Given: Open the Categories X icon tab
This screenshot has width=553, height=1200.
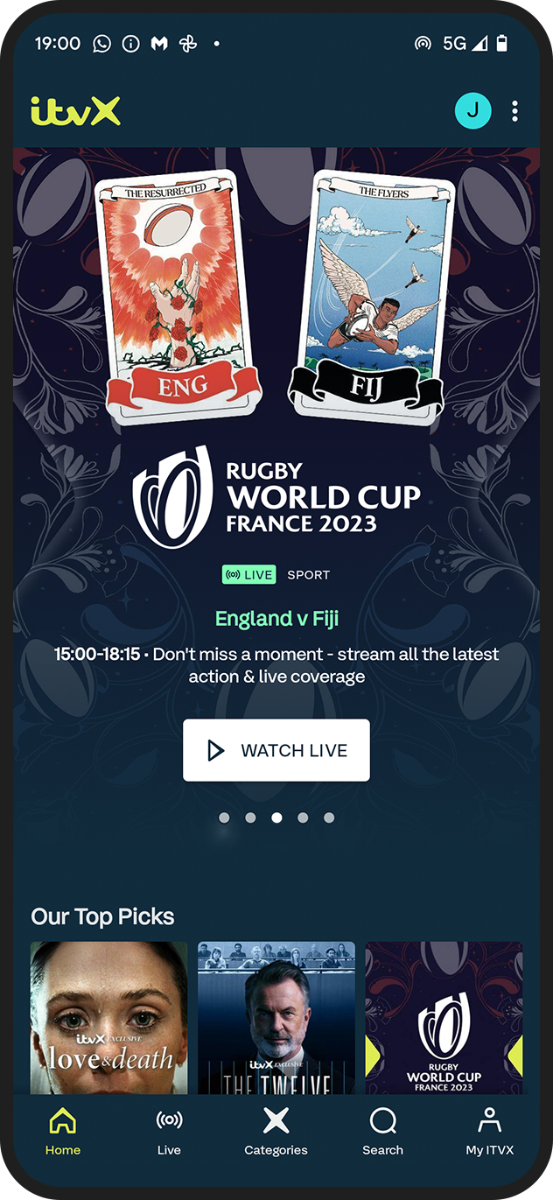Looking at the screenshot, I should tap(276, 1132).
